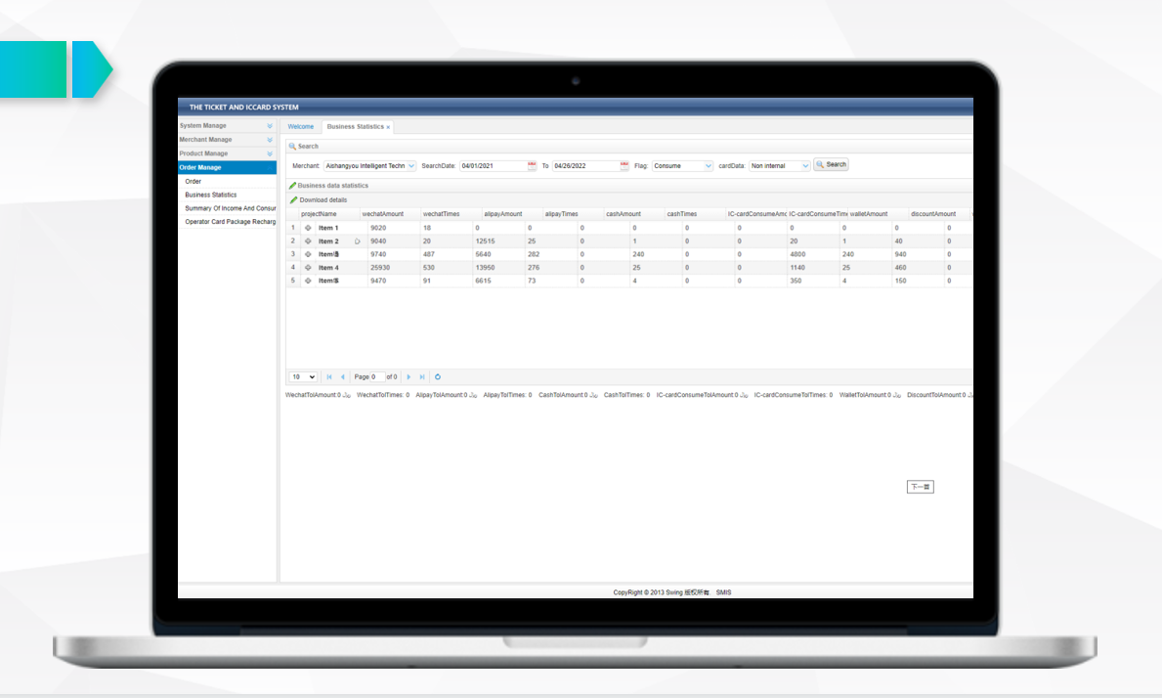Click the wechatAmount value 9020
Image resolution: width=1162 pixels, height=698 pixels.
378,228
